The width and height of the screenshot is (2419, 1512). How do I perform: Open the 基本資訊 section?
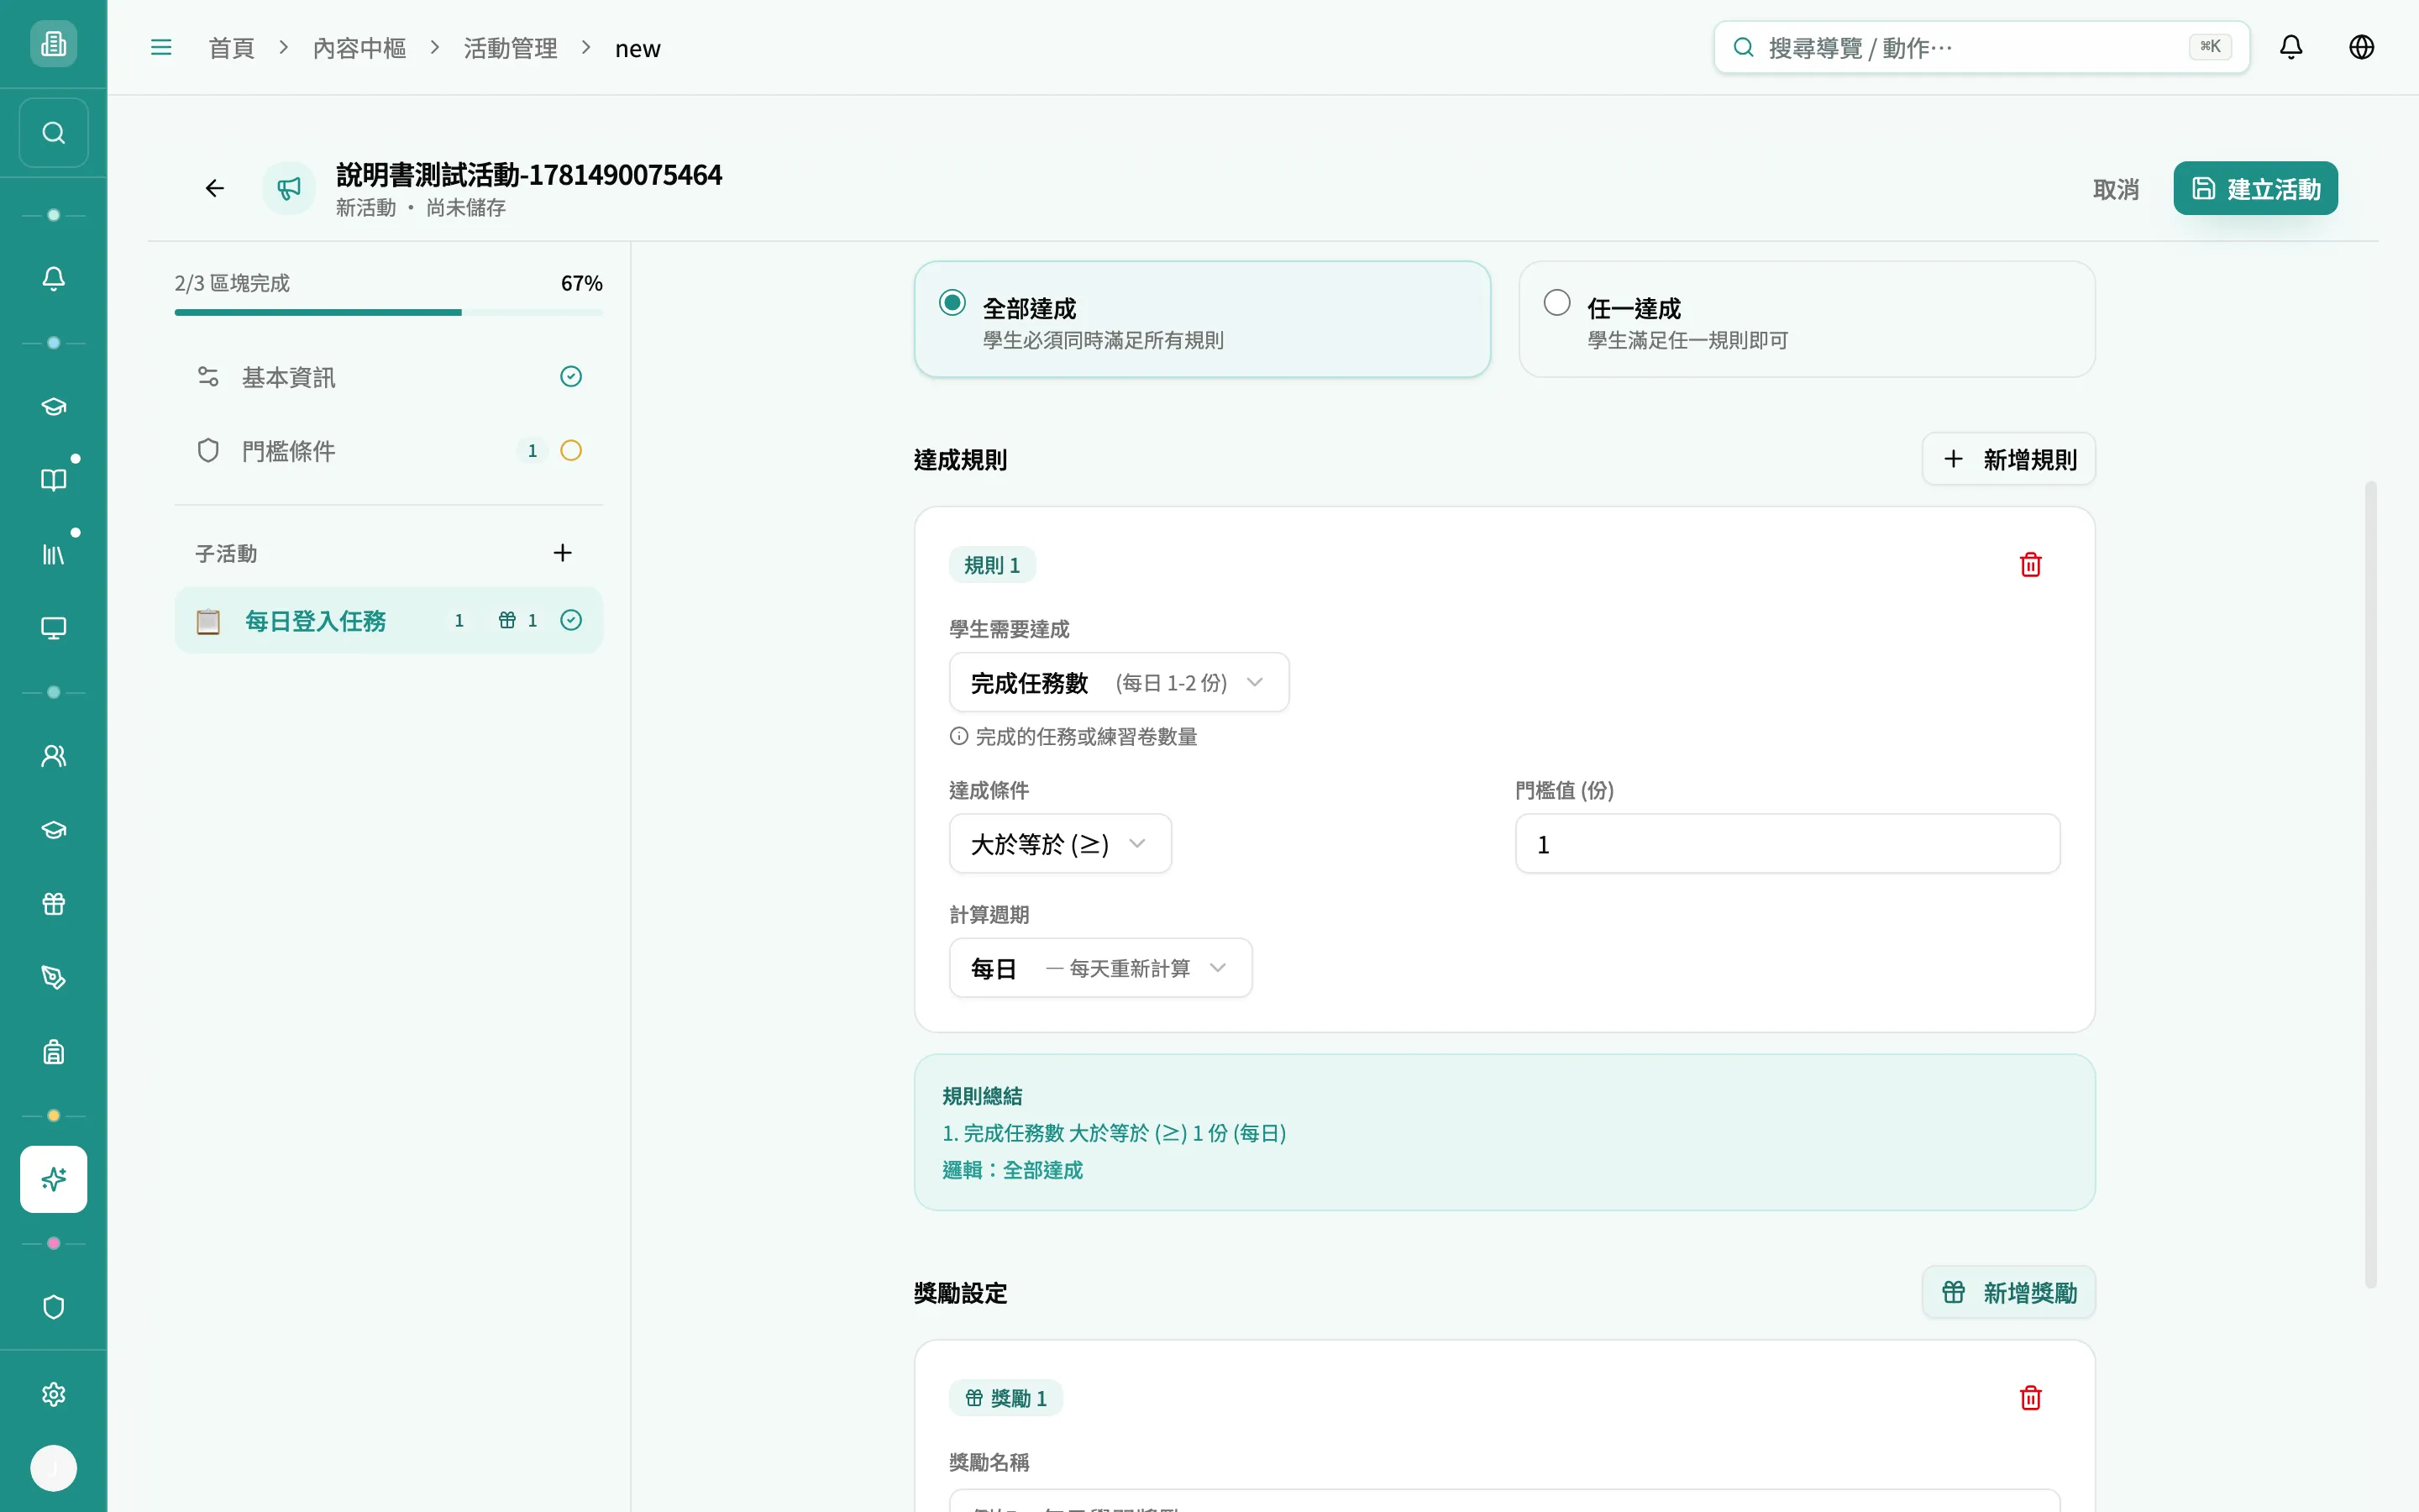point(389,377)
